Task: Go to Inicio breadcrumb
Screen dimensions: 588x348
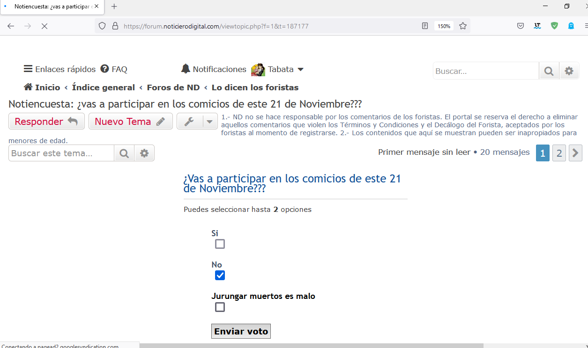Action: click(x=42, y=87)
